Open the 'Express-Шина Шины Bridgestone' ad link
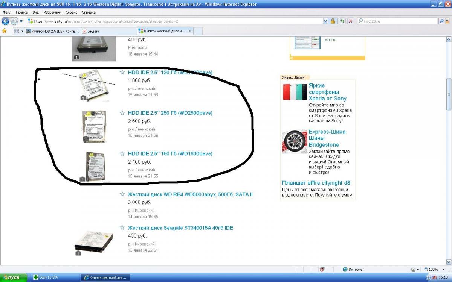This screenshot has height=282, width=452. point(327,138)
